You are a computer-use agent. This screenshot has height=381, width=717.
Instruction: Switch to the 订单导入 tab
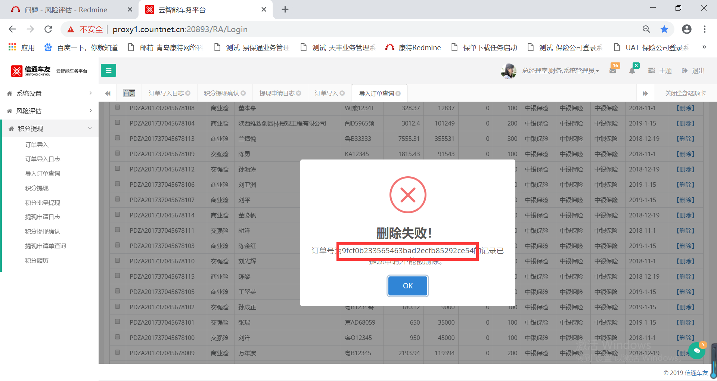pos(326,93)
